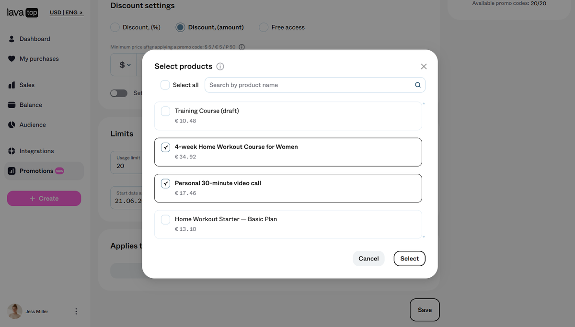Open the Sales bar-chart icon
This screenshot has height=327, width=575.
(11, 85)
